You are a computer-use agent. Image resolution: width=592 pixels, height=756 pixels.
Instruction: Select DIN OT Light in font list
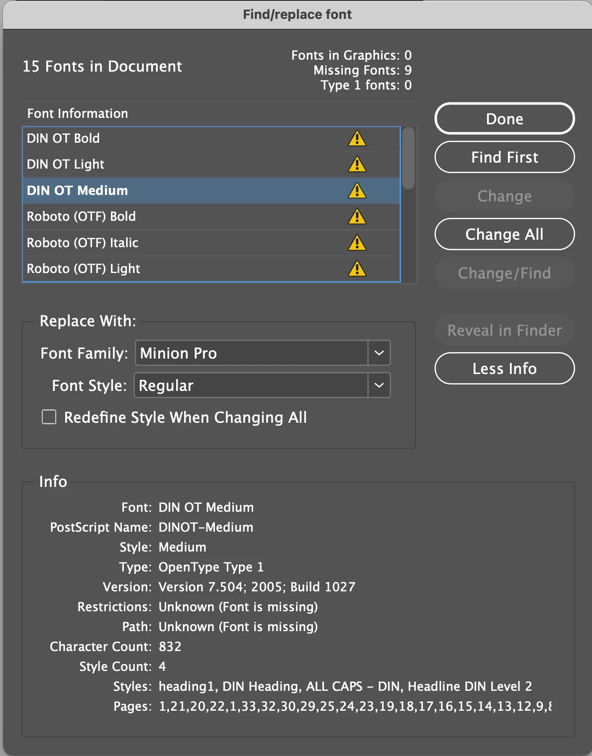(x=211, y=165)
